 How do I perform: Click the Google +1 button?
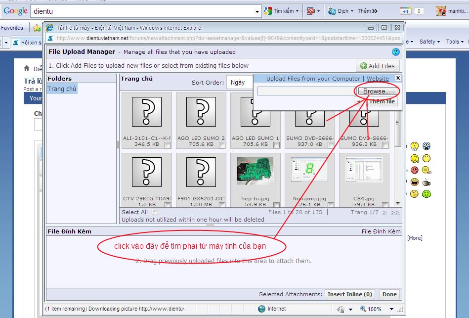(x=406, y=11)
